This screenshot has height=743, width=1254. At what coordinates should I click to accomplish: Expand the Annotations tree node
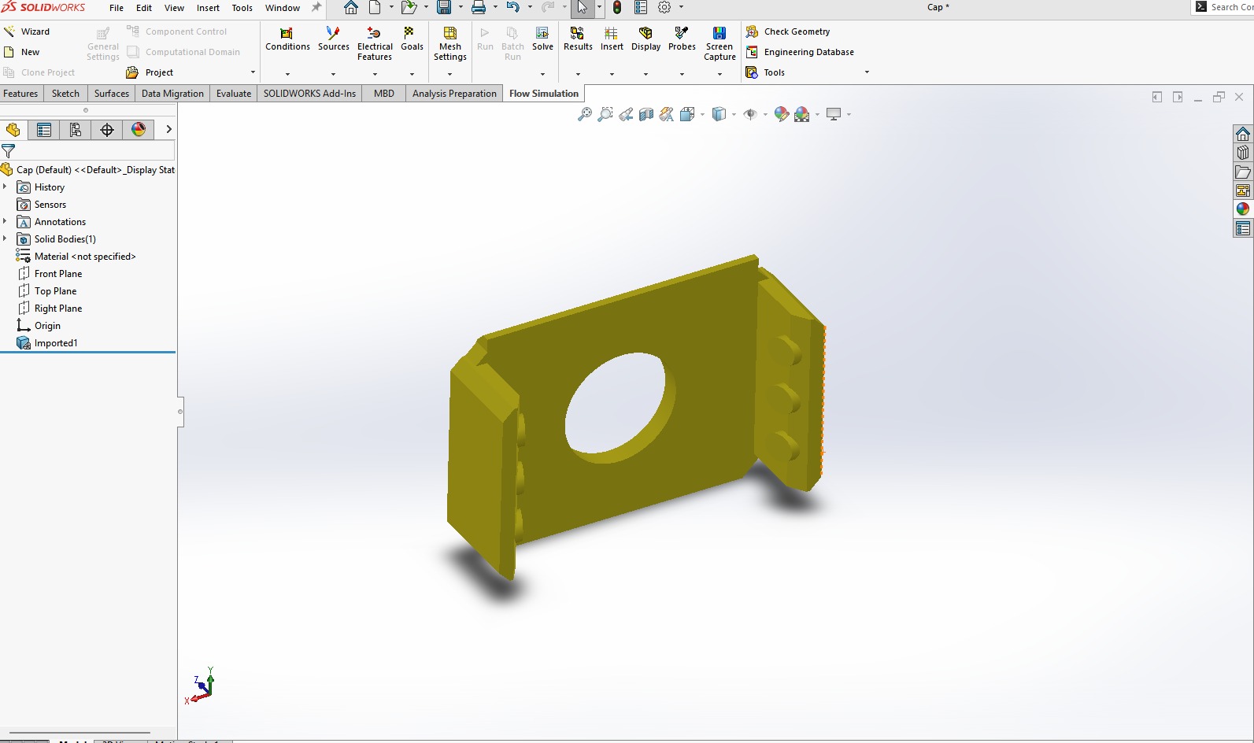click(5, 222)
